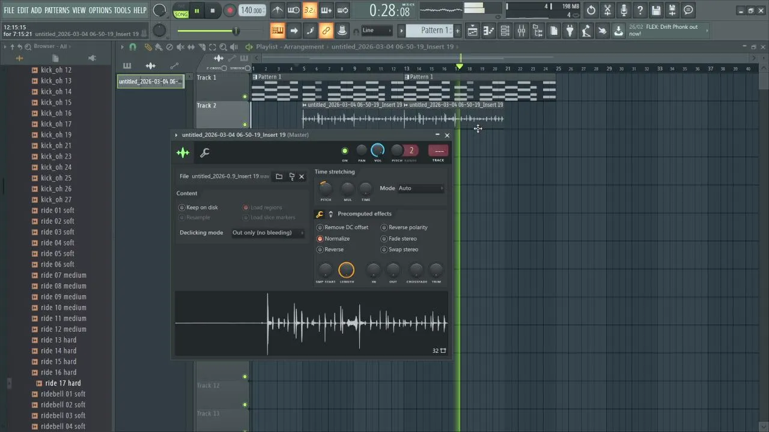Image resolution: width=769 pixels, height=432 pixels.
Task: Select 'kick_oh 12' in browser
Action: (x=56, y=70)
